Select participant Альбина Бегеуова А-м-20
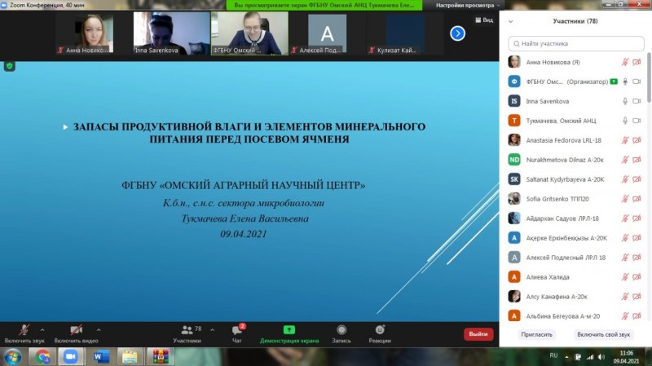The height and width of the screenshot is (366, 652). (x=576, y=316)
